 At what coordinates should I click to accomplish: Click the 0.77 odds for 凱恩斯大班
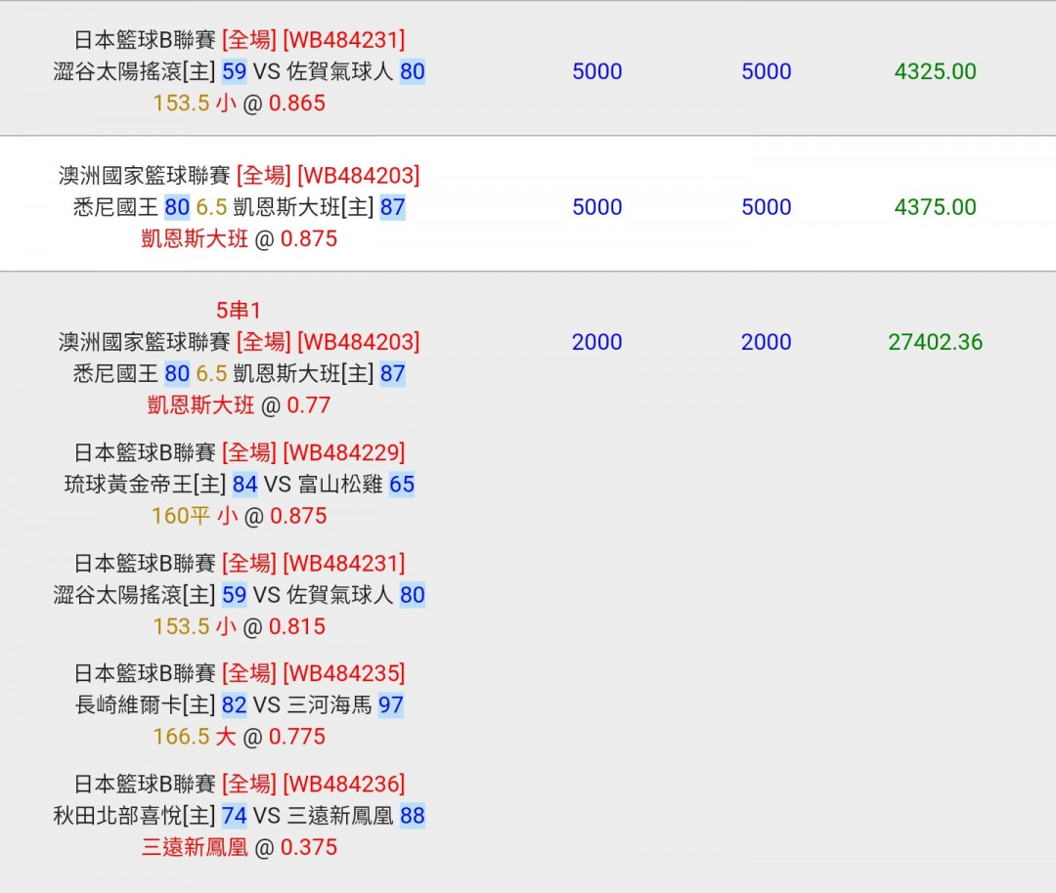pyautogui.click(x=308, y=405)
